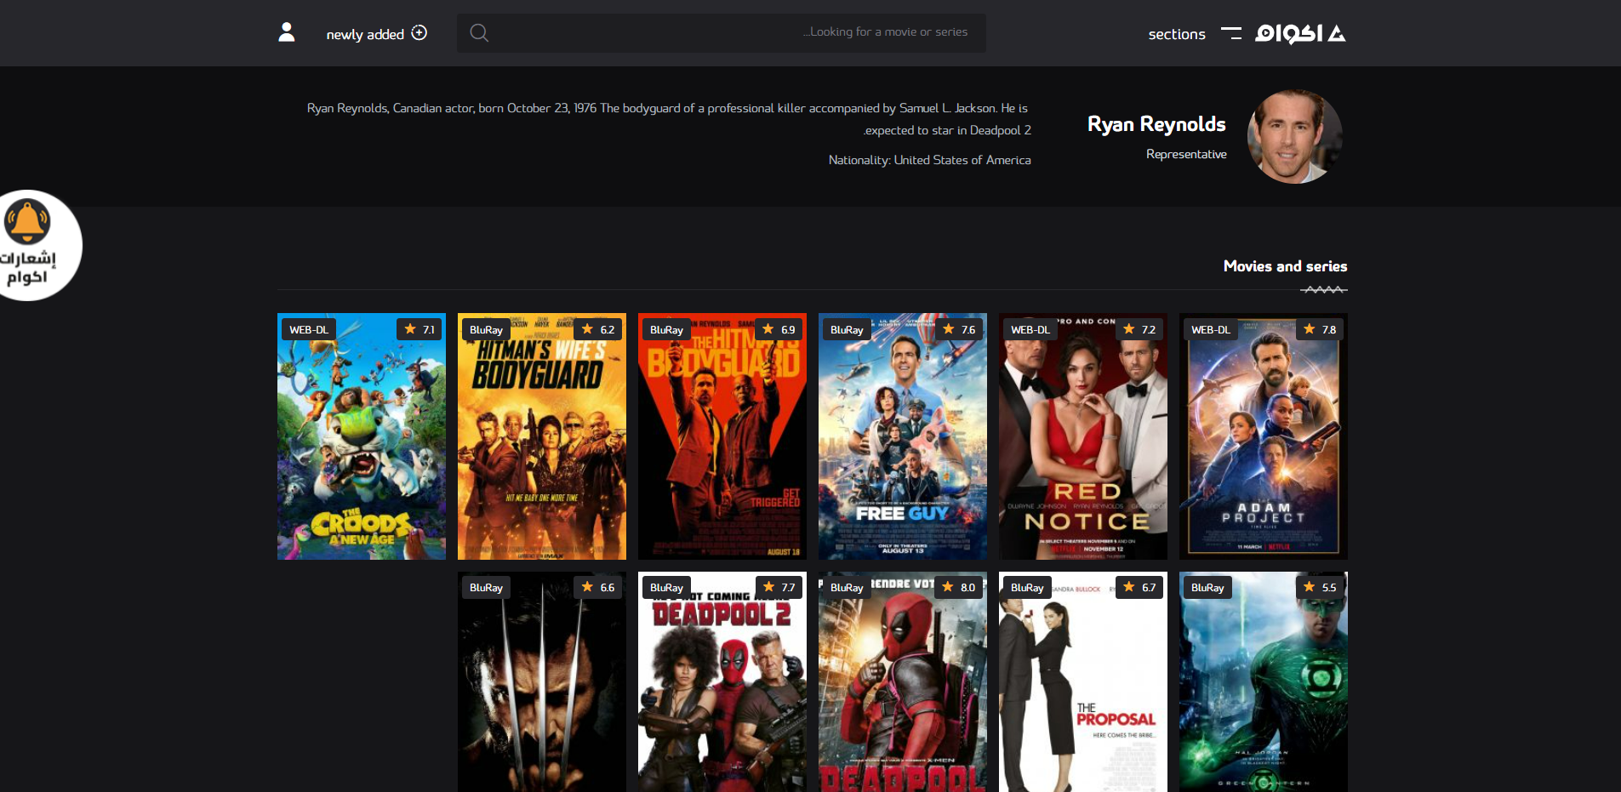The image size is (1621, 792).
Task: Open the Free Guy poster
Action: point(902,436)
